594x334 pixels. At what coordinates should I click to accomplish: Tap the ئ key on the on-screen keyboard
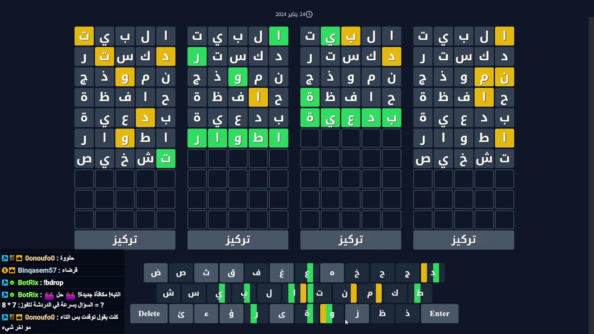coord(181,314)
